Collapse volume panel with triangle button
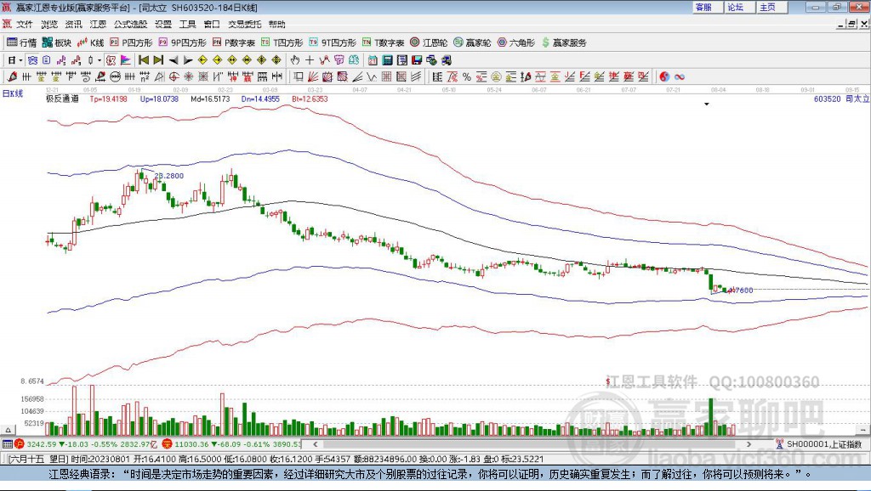Screen dimensions: 871x491 8,430
